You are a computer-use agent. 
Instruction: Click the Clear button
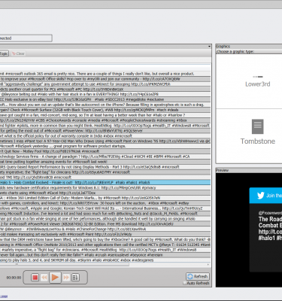point(18,53)
